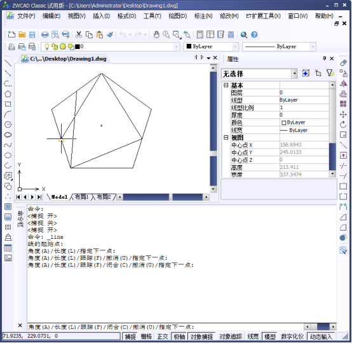
Task: Open redo history dropdown arrow
Action: [146, 35]
